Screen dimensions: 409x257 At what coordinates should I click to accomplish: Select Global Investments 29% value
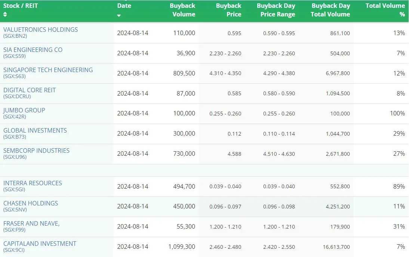point(399,133)
